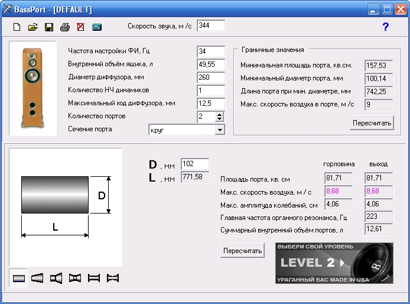Click выход air speed value 8,68
This screenshot has height=304, width=410.
(379, 191)
